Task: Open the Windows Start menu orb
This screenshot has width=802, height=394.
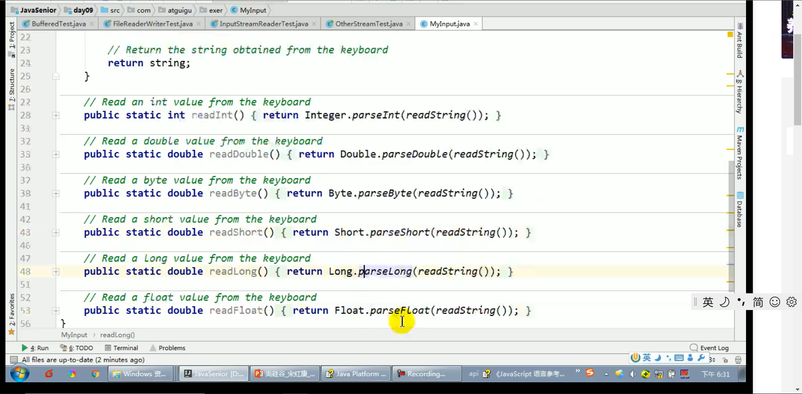Action: point(20,374)
